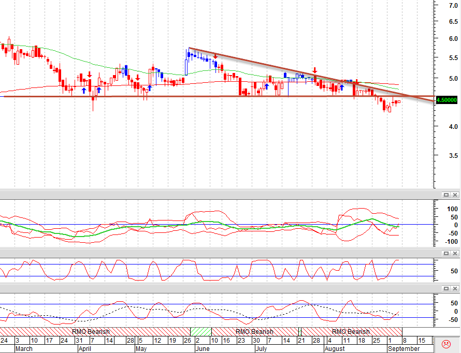The height and width of the screenshot is (353, 461).
Task: Close the bottom pane with dotted line
Action: click(x=455, y=288)
